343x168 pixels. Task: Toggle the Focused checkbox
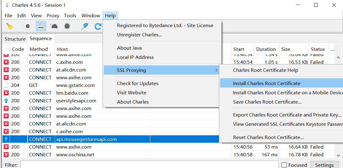tap(284, 165)
